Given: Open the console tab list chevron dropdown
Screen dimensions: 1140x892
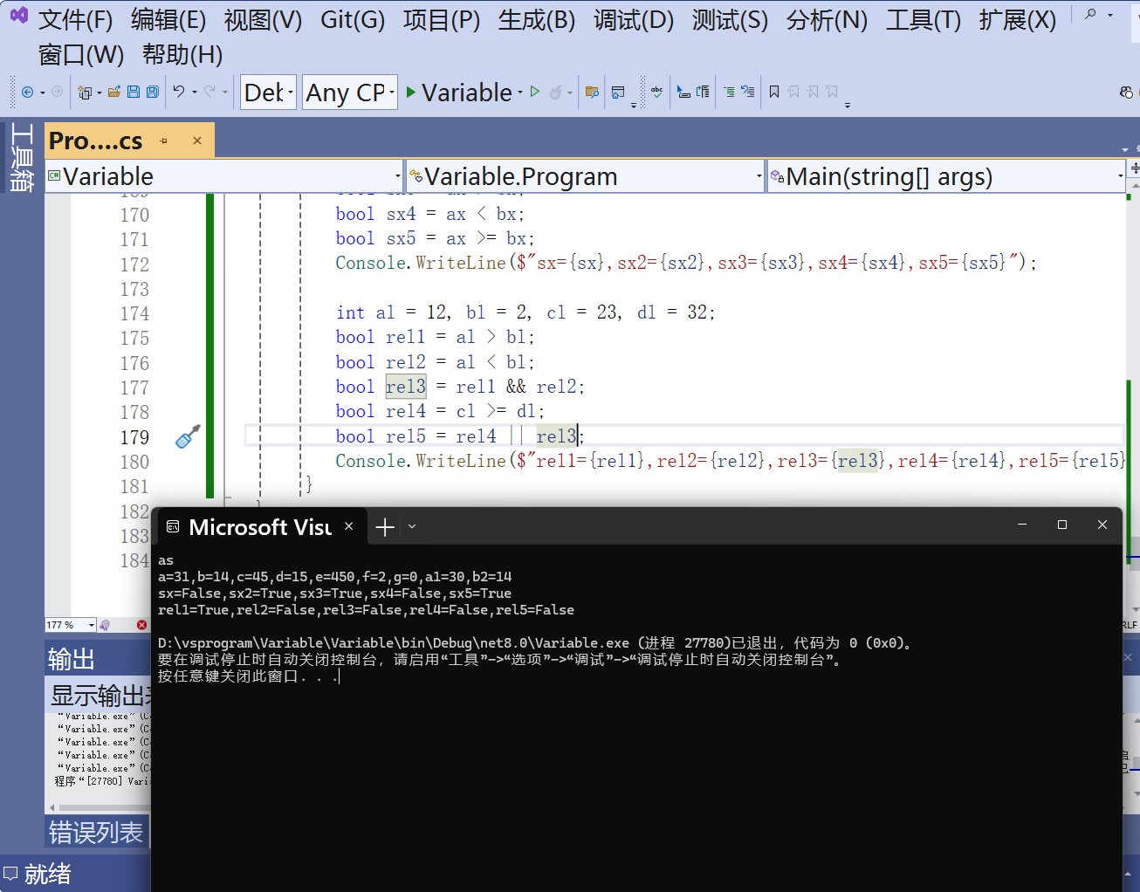Looking at the screenshot, I should point(412,526).
